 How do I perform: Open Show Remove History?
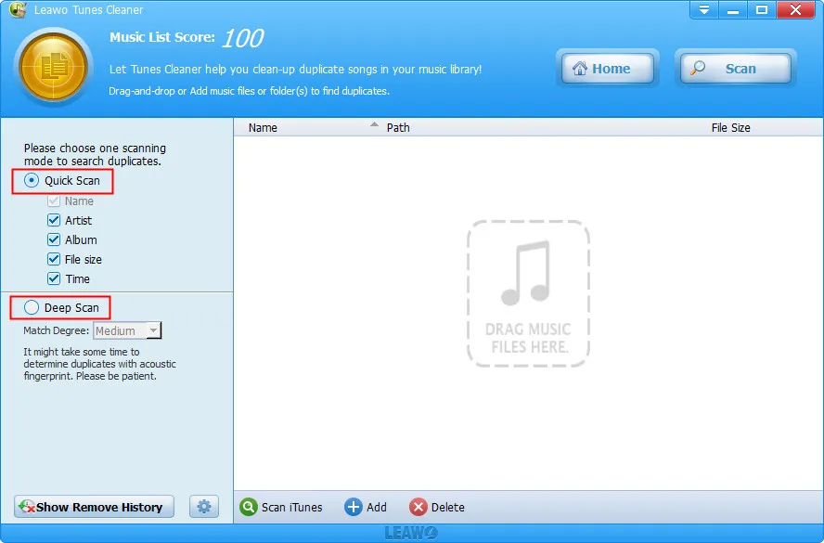[94, 507]
